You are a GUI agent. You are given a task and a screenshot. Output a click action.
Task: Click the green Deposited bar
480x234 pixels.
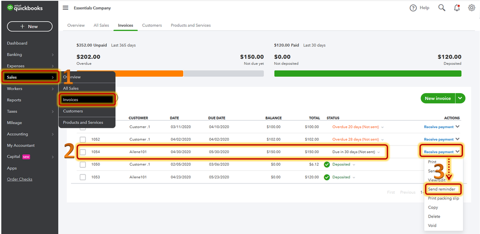click(x=367, y=73)
